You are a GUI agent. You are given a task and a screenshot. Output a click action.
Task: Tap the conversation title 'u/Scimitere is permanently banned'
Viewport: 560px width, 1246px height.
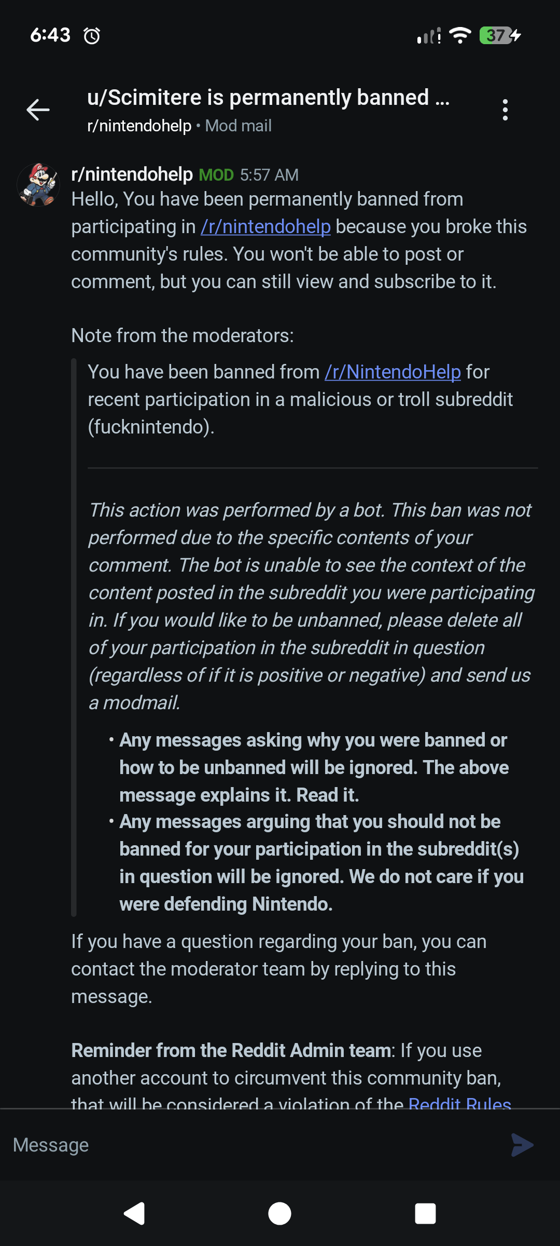[268, 98]
